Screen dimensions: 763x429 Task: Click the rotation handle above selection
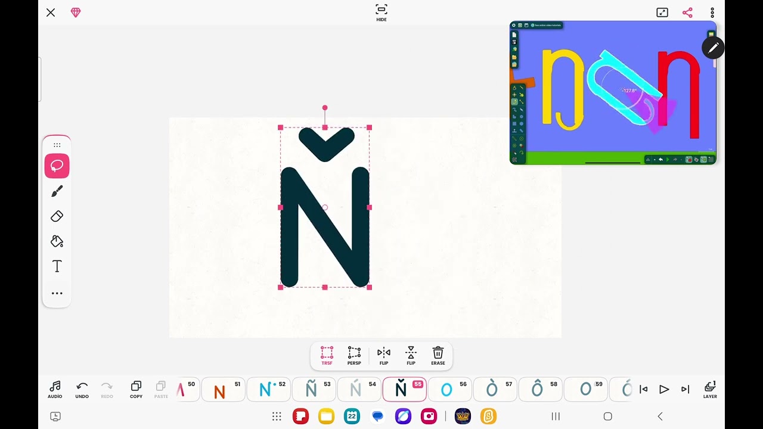tap(325, 108)
